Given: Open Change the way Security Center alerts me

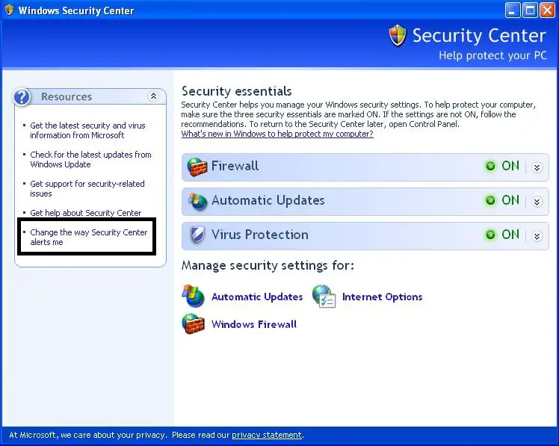Looking at the screenshot, I should coord(88,237).
